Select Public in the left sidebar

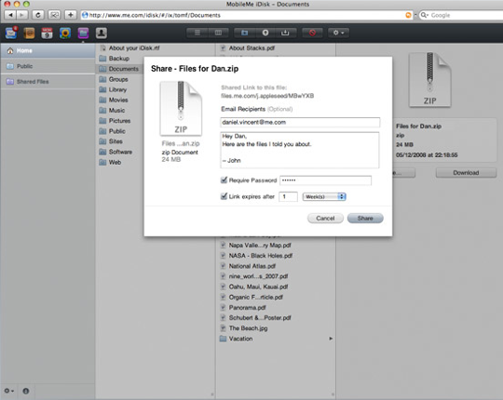[x=48, y=66]
